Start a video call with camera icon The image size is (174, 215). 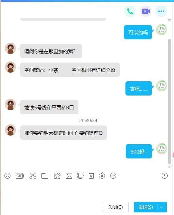coord(146,11)
